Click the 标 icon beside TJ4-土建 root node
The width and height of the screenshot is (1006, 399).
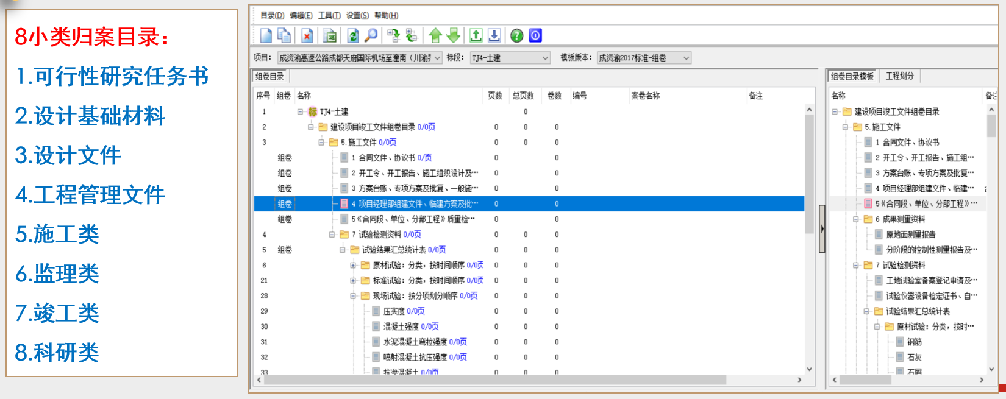(313, 111)
